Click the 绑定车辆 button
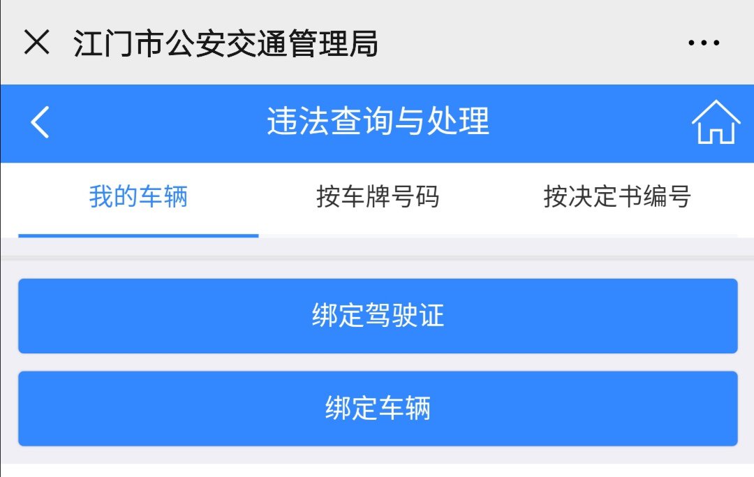Screen dimensions: 754x477 pos(378,409)
